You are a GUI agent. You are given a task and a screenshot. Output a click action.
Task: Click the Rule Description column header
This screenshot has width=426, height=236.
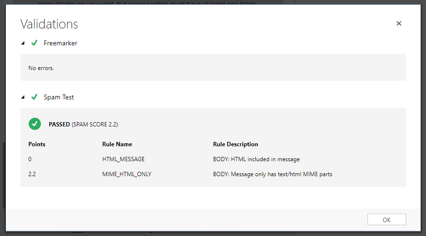coord(235,144)
